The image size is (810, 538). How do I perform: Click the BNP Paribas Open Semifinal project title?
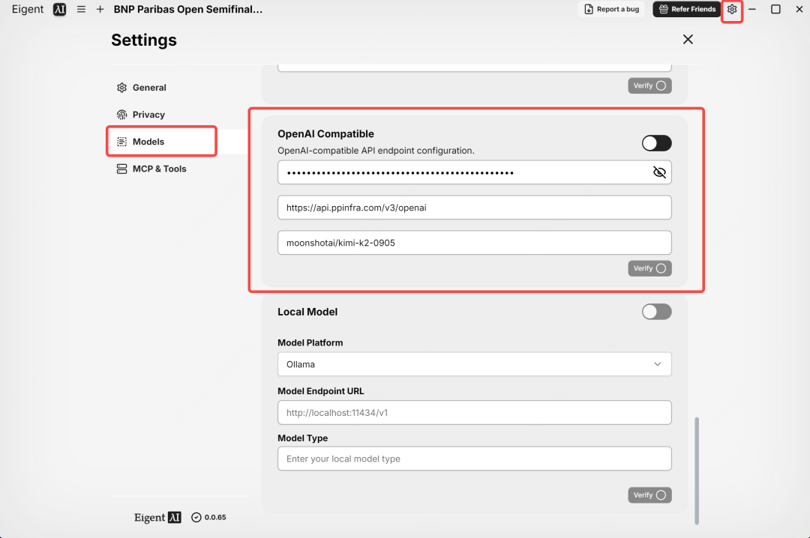pyautogui.click(x=188, y=9)
